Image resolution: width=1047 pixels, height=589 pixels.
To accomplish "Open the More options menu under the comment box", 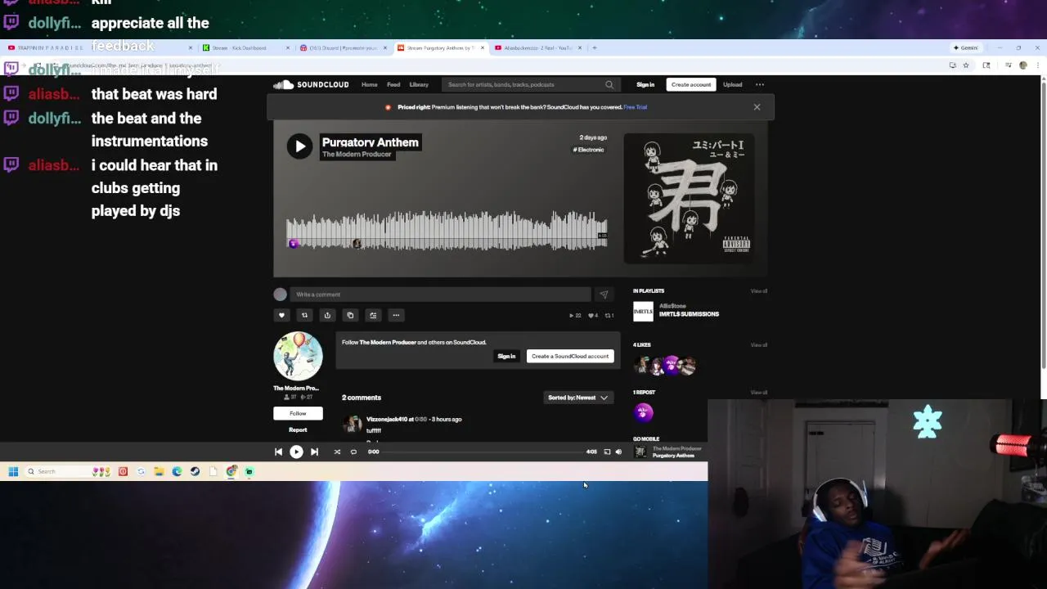I will 396,315.
